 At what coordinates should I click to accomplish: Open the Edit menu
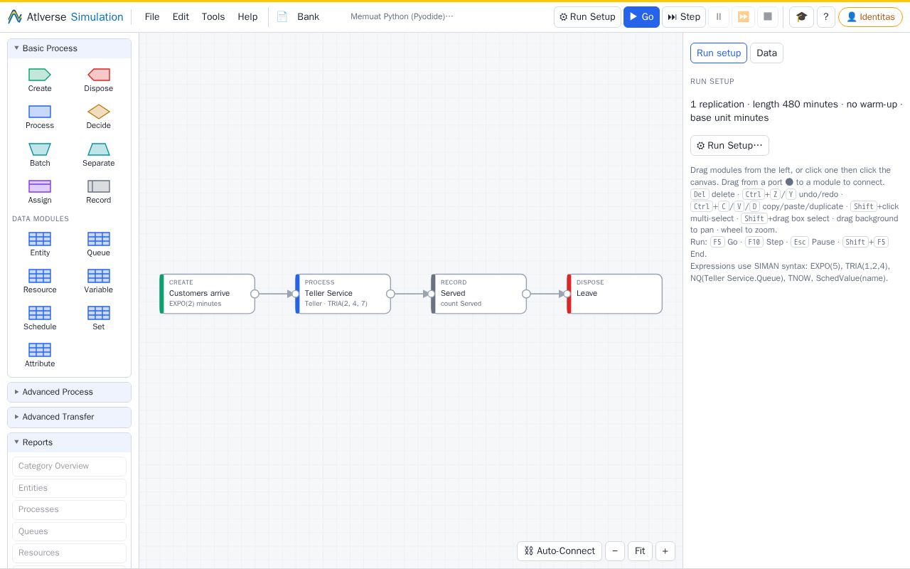[181, 17]
